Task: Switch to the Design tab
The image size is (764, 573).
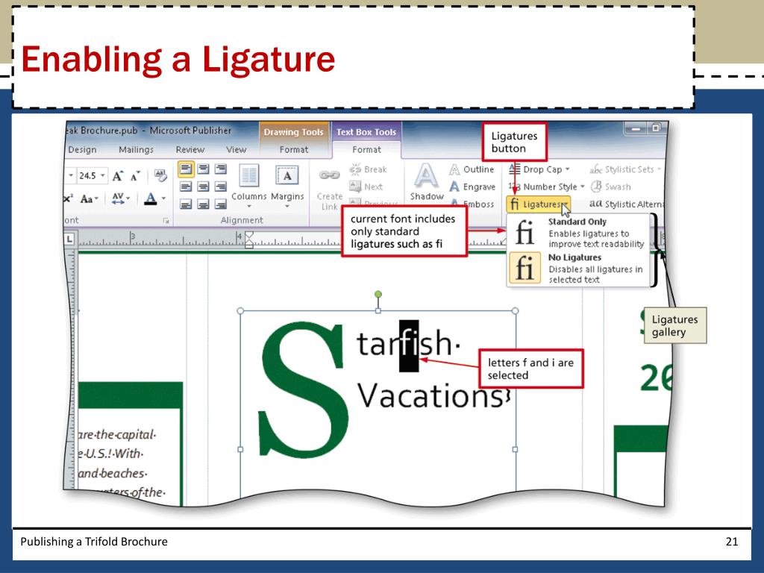Action: tap(82, 149)
